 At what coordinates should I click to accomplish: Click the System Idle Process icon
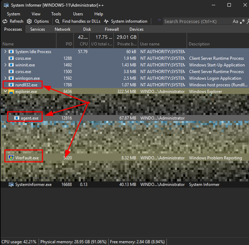[11, 51]
